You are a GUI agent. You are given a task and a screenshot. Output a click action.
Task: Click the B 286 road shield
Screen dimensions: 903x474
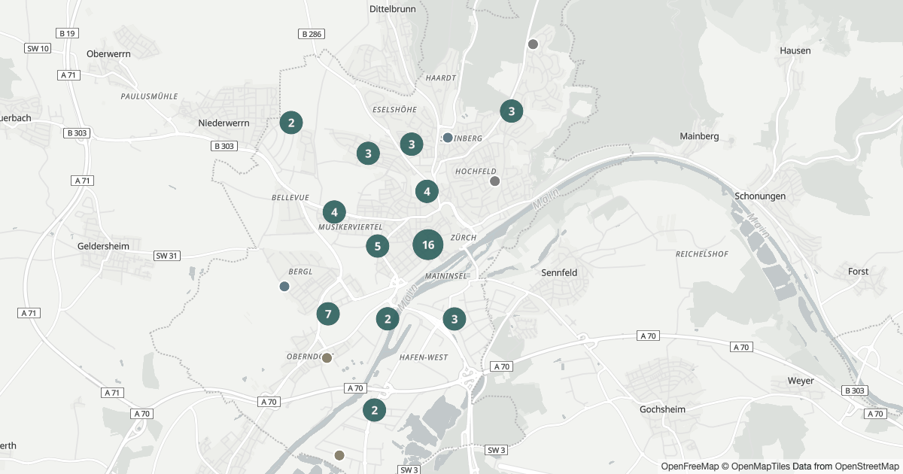click(311, 34)
